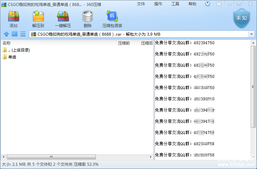Click the 未知 security shield badge
257x169 pixels.
(x=242, y=18)
